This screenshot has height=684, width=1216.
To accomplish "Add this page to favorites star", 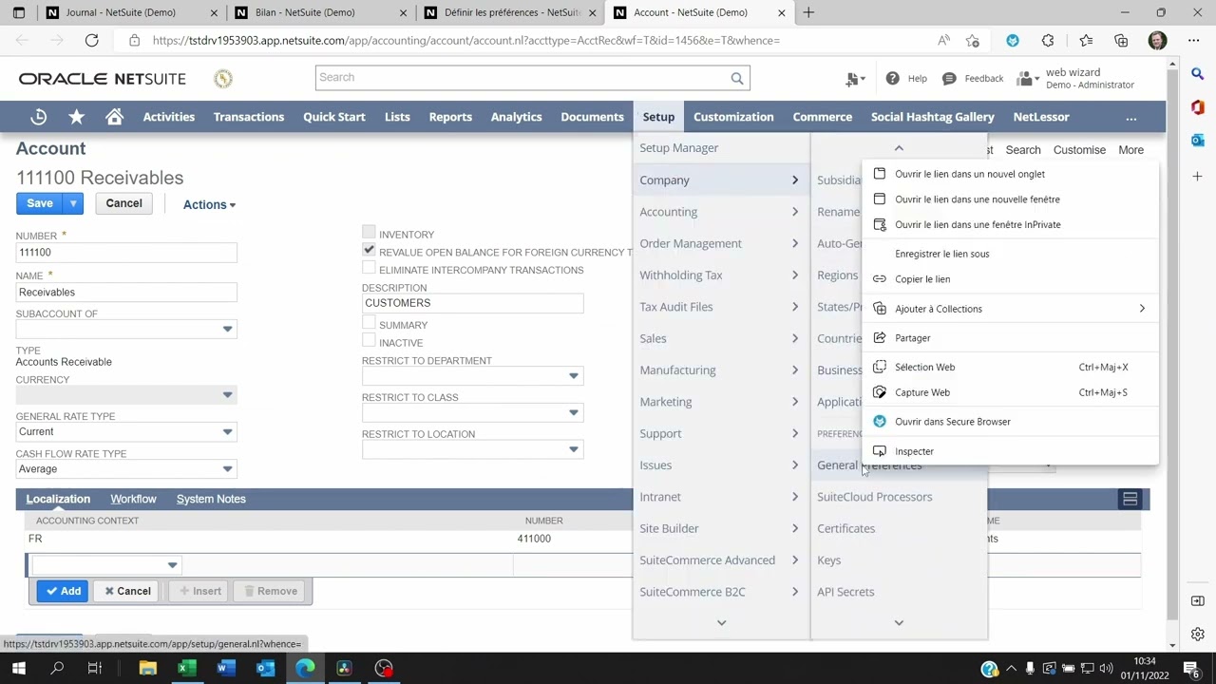I will coord(972,40).
